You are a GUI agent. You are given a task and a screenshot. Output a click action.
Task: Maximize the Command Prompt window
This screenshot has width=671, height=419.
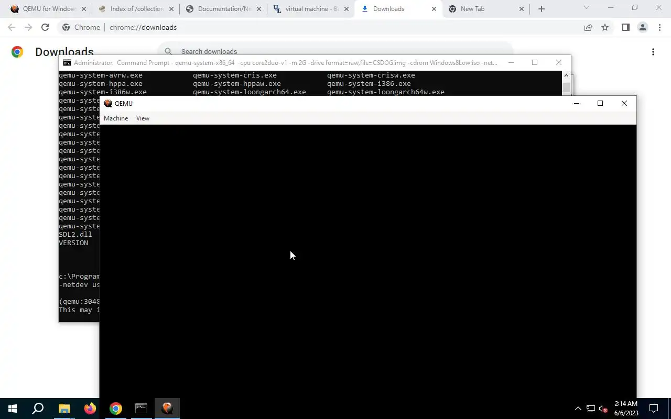535,62
